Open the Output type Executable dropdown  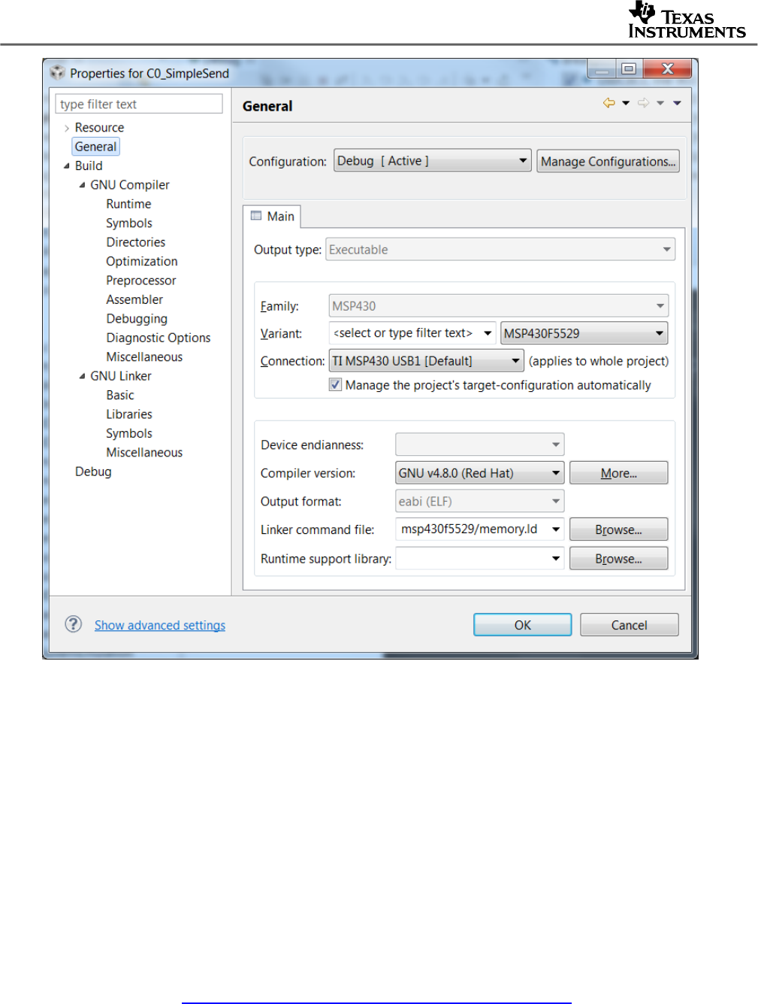coord(500,250)
